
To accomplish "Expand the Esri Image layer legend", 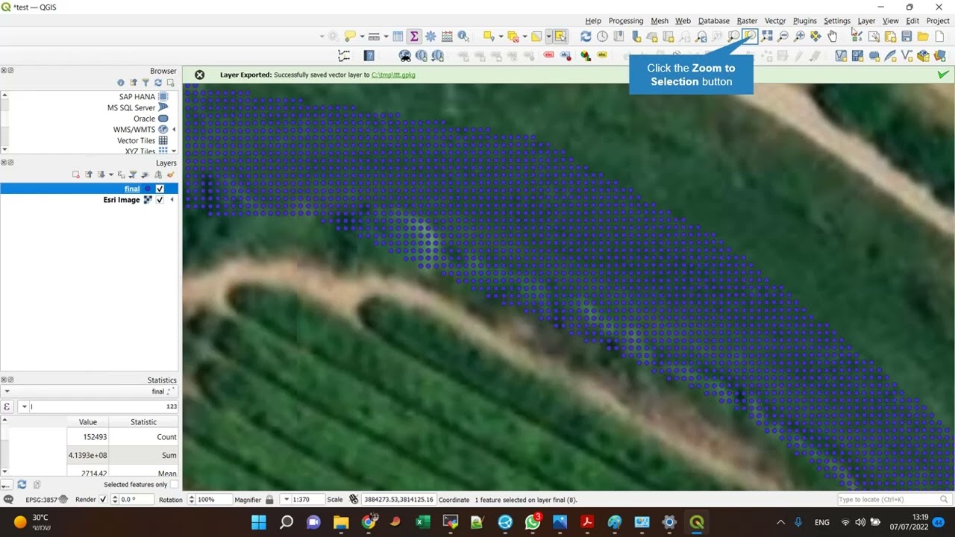I will click(x=172, y=200).
